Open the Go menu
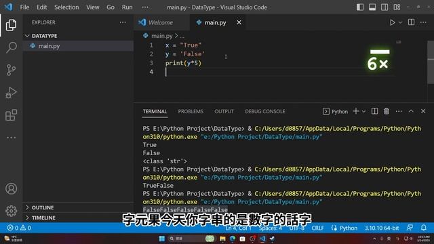The height and width of the screenshot is (244, 434). (111, 7)
